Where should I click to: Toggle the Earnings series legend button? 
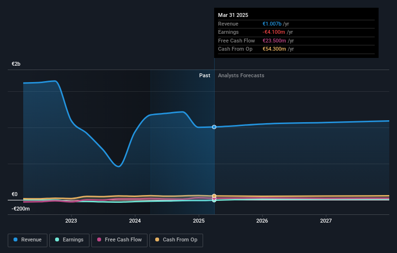[x=69, y=240]
